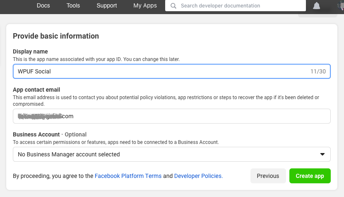Click the 'Display name' label
This screenshot has height=197, width=344.
30,51
